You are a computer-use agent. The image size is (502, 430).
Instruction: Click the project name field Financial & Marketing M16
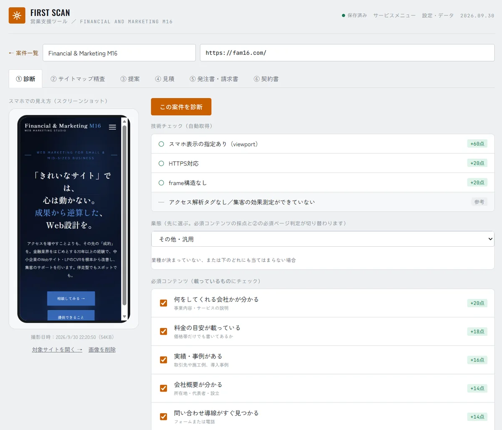pos(119,53)
